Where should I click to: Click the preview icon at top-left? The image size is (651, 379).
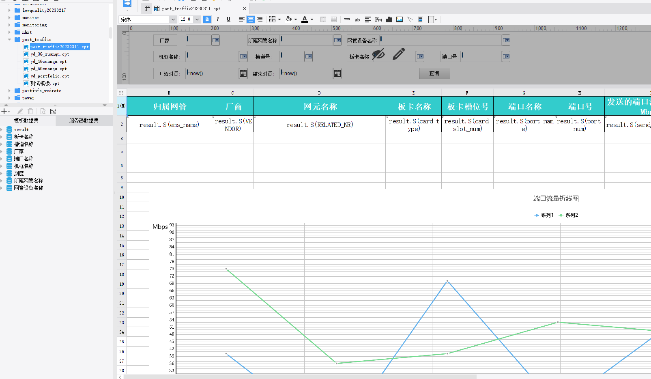point(127,4)
